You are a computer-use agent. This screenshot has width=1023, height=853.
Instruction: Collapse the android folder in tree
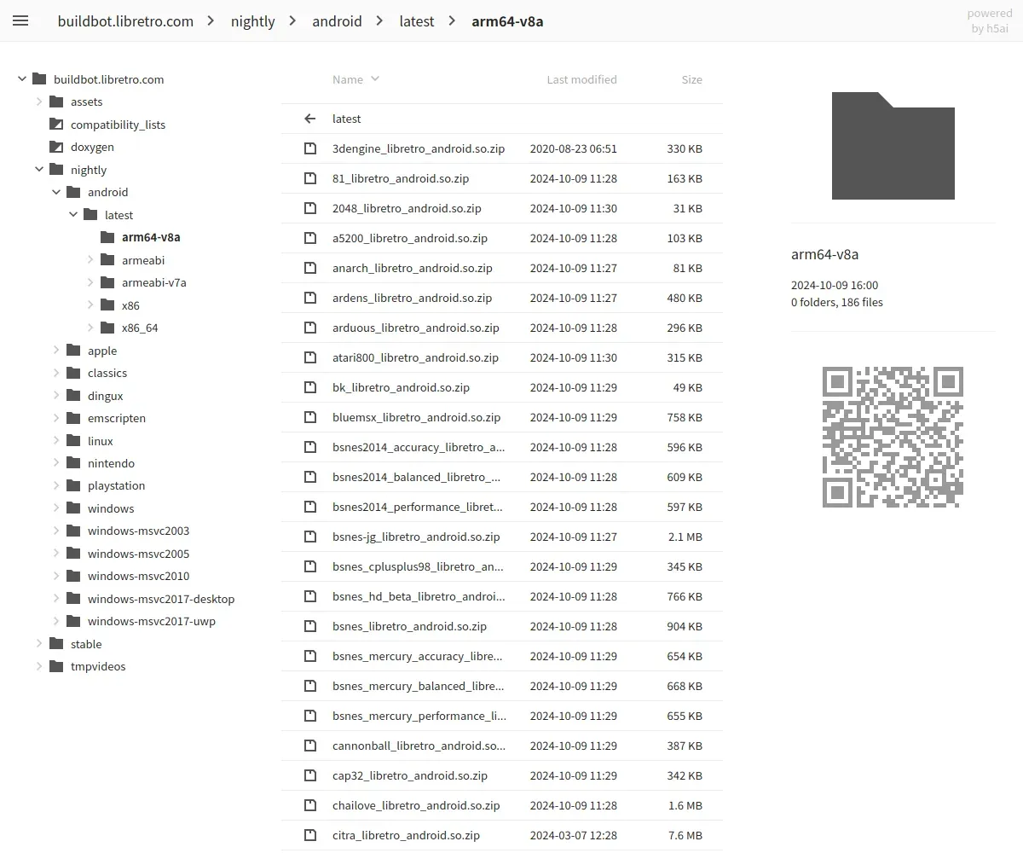click(56, 192)
